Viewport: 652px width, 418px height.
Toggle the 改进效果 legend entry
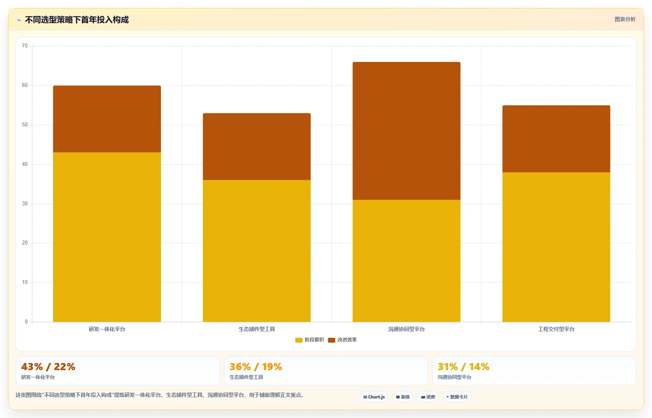tap(342, 340)
